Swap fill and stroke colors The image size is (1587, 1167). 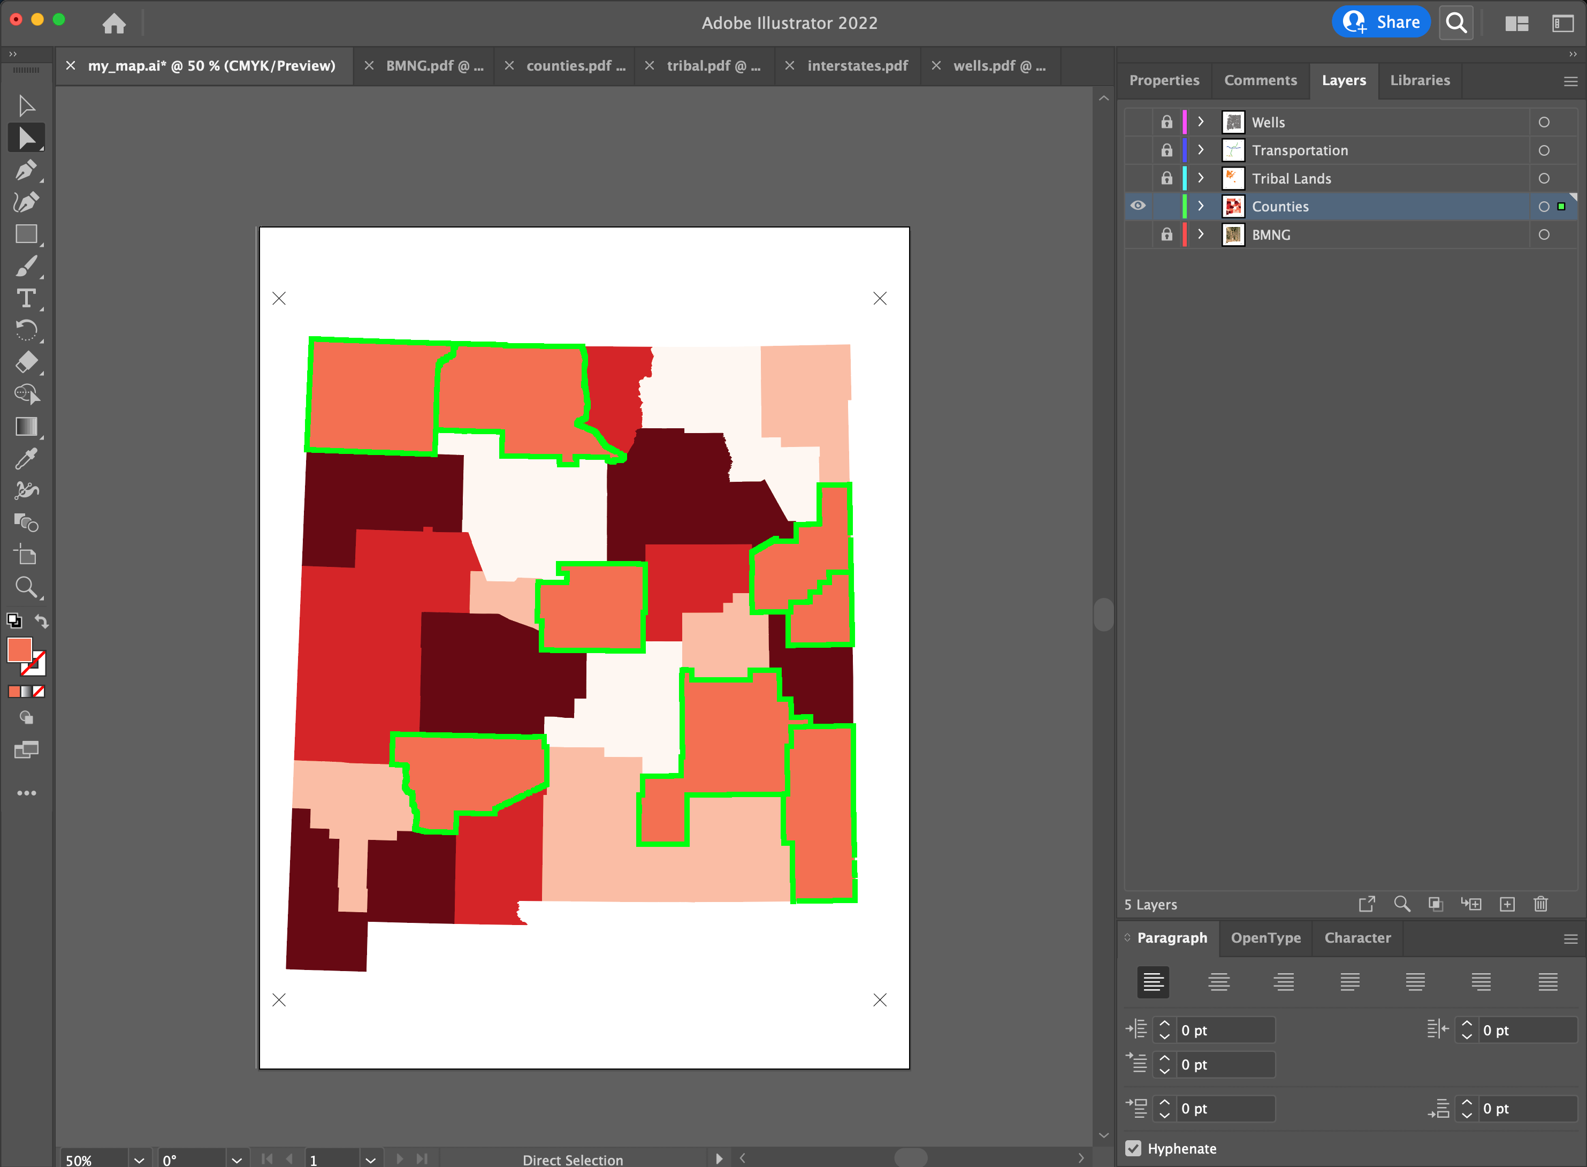pos(42,622)
